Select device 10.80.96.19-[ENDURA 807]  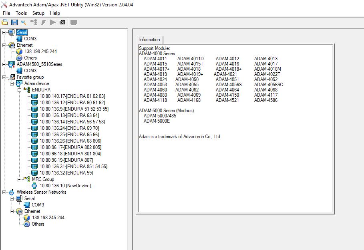(x=66, y=160)
